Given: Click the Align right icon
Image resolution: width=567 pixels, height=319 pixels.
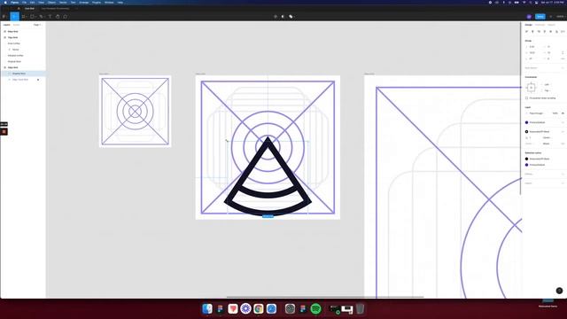Looking at the screenshot, I should [x=539, y=32].
